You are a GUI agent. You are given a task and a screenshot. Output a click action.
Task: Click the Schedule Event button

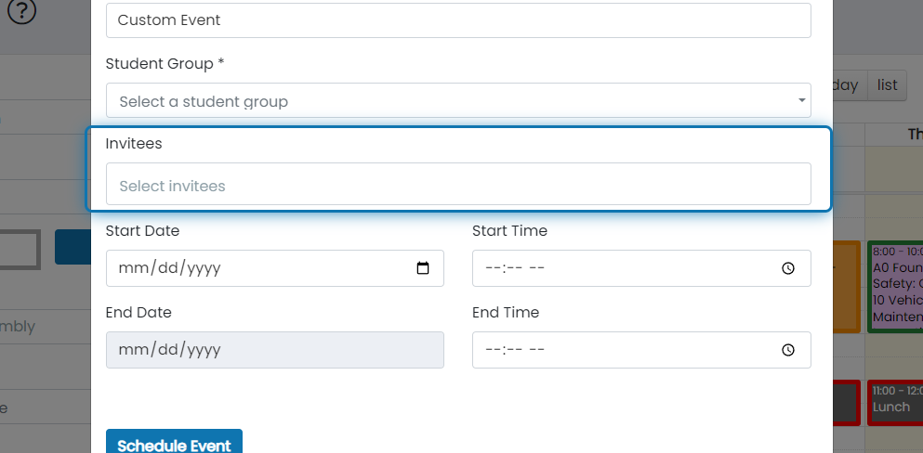coord(174,442)
